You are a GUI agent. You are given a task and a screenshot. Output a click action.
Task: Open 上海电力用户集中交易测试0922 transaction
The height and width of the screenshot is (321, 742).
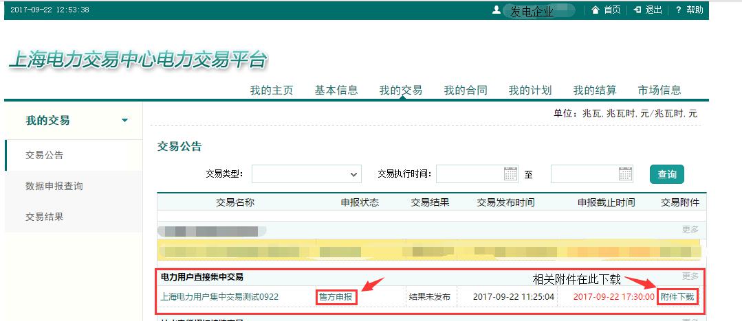(219, 297)
